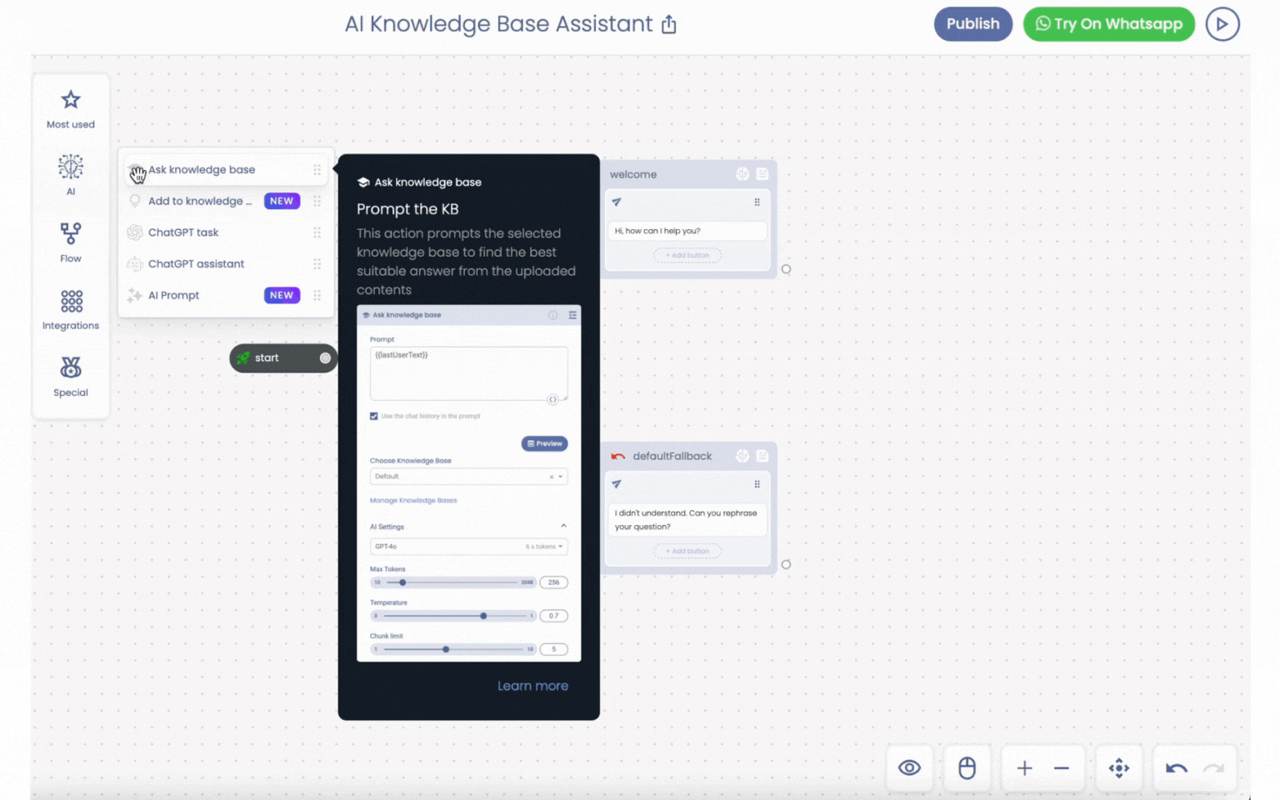The image size is (1280, 800).
Task: Grab drag handle of Add to knowledge row
Action: 317,201
